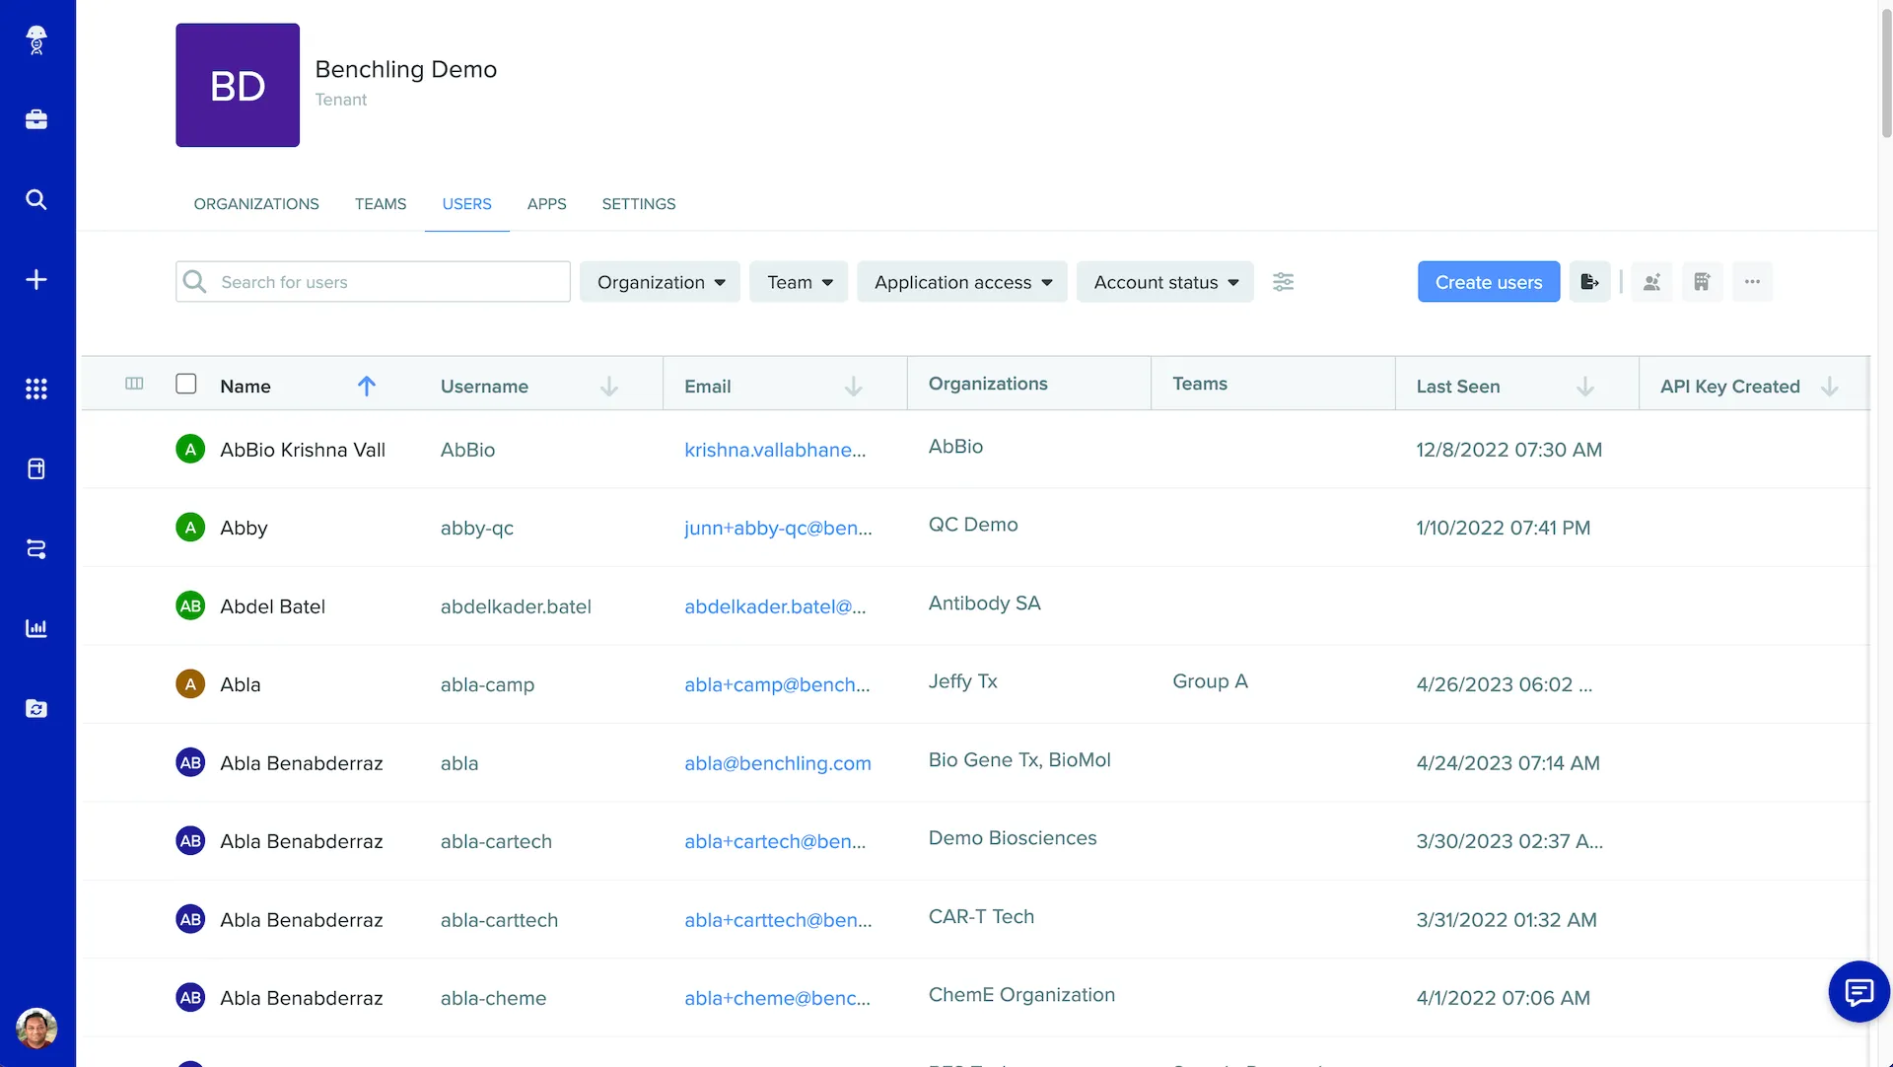Open the Workflows icon in sidebar
Image resolution: width=1893 pixels, height=1067 pixels.
[x=36, y=548]
